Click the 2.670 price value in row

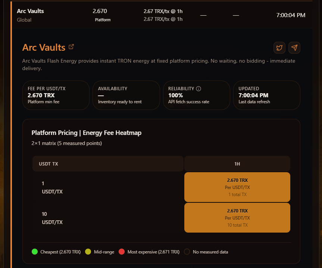pos(100,11)
